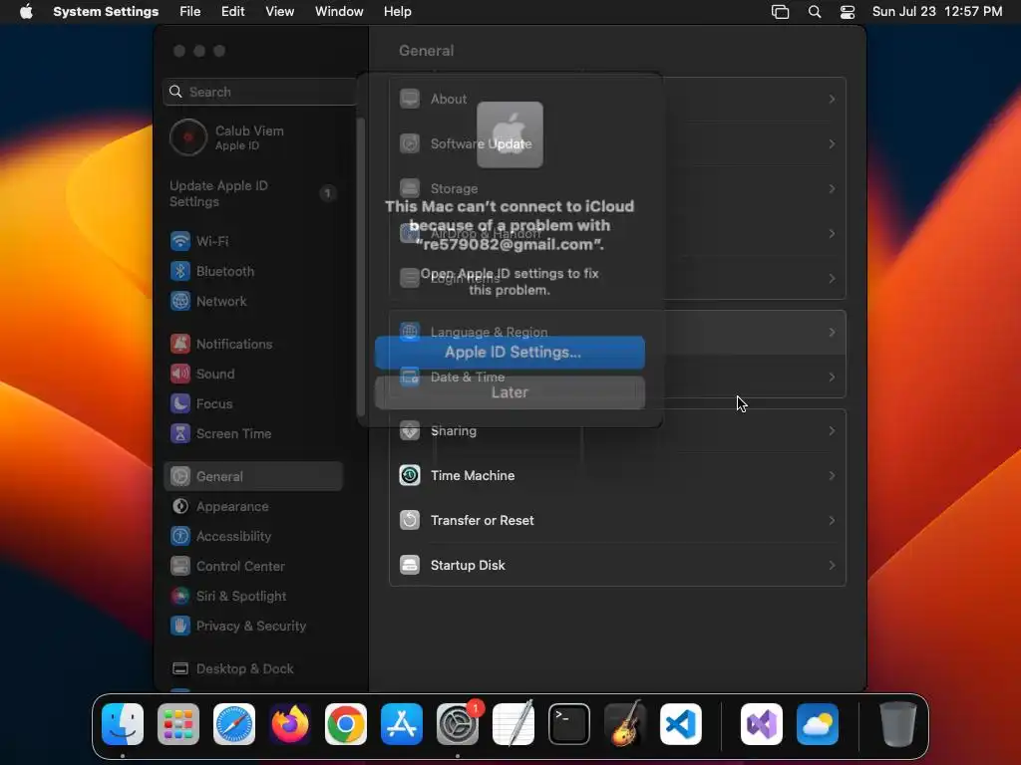Image resolution: width=1021 pixels, height=765 pixels.
Task: Click the Transfer or Reset icon
Action: [x=410, y=520]
